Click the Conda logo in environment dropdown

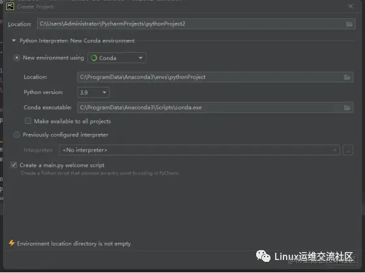pyautogui.click(x=94, y=58)
